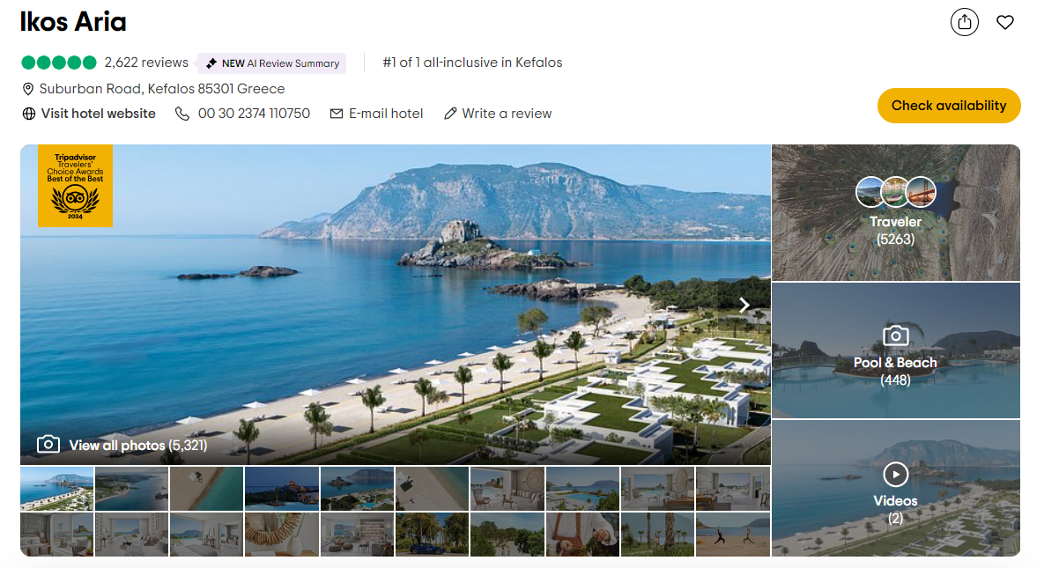
Task: Select the yoga on the beach thumbnail
Action: click(733, 534)
